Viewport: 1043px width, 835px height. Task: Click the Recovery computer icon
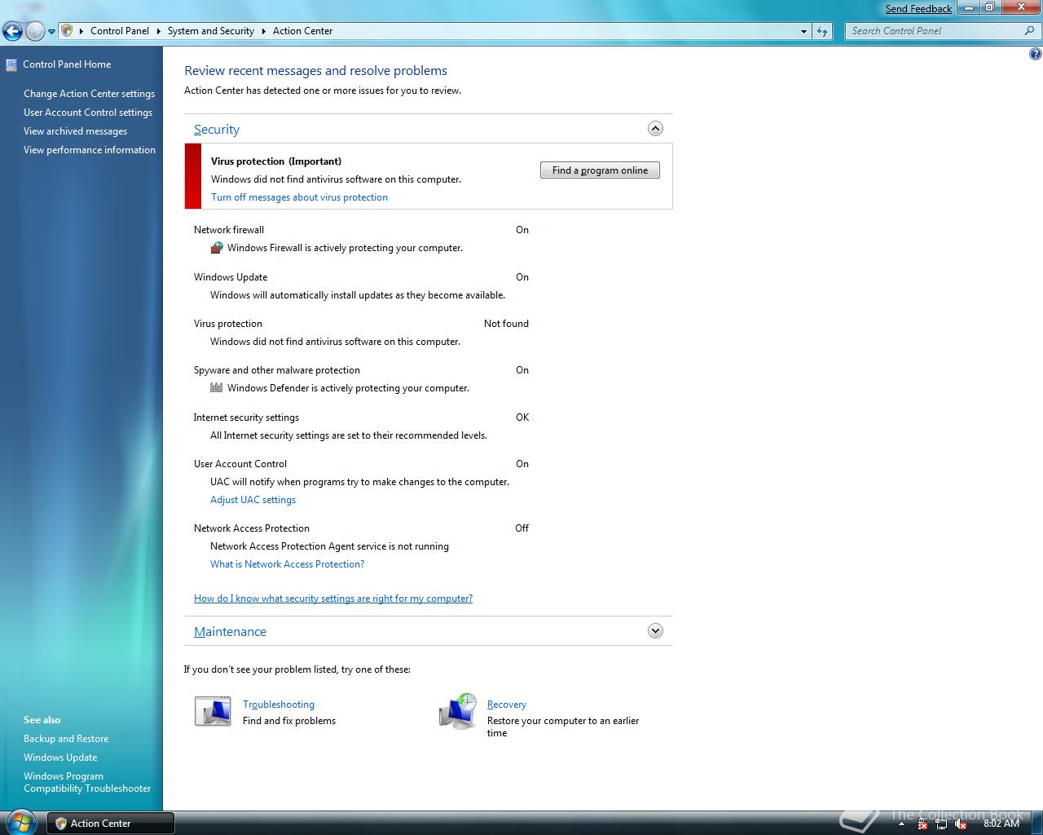(x=458, y=711)
